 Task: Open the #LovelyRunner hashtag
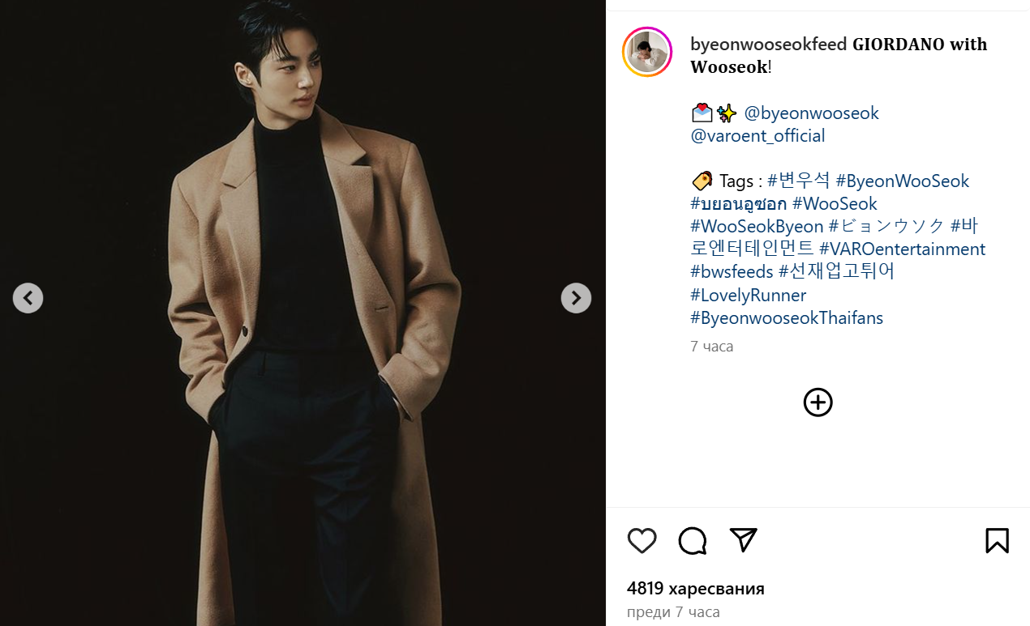pos(748,295)
